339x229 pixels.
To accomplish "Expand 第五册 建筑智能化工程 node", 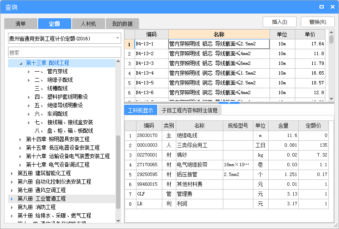I will (12, 173).
